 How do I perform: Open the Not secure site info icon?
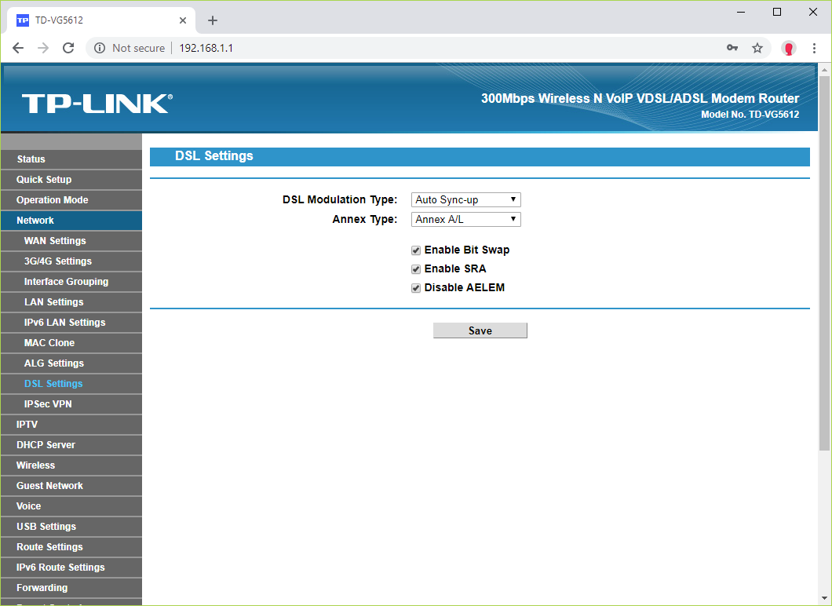coord(99,48)
